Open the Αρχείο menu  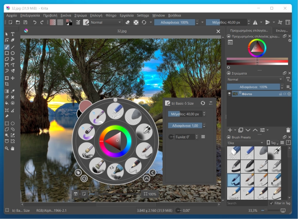click(11, 15)
